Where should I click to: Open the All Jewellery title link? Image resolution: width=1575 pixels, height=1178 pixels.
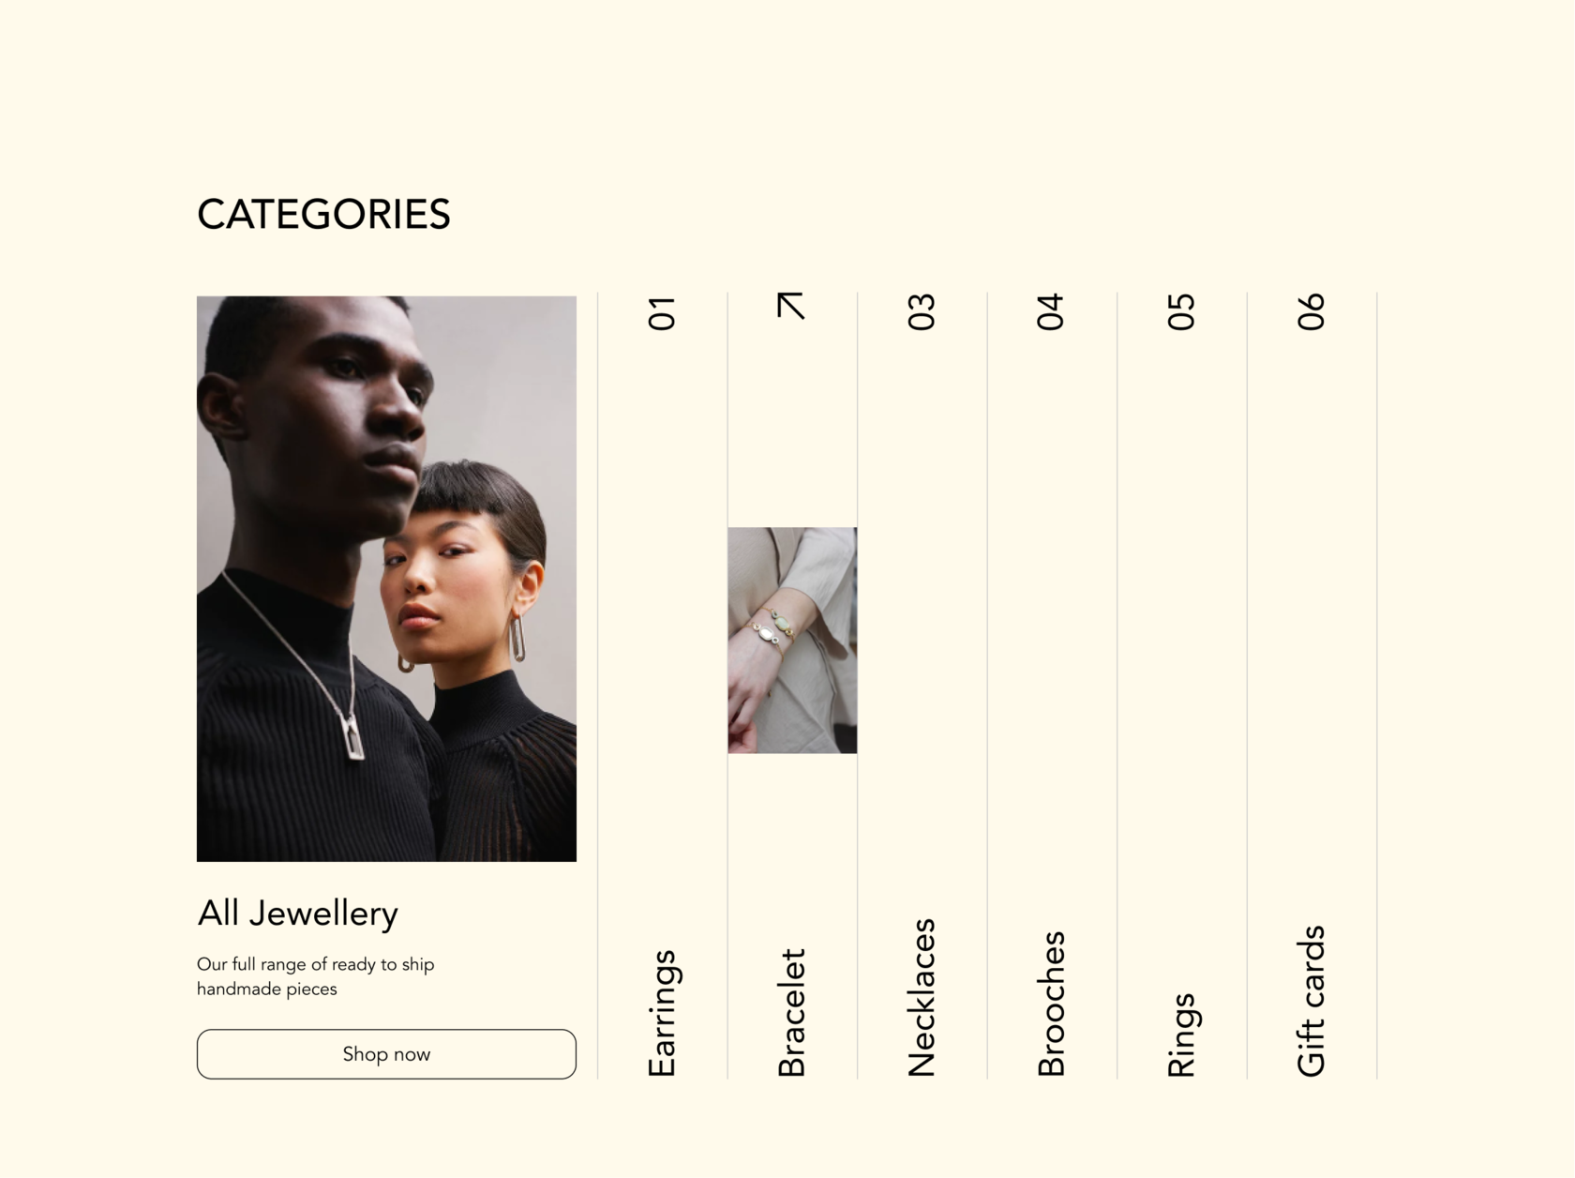click(298, 914)
